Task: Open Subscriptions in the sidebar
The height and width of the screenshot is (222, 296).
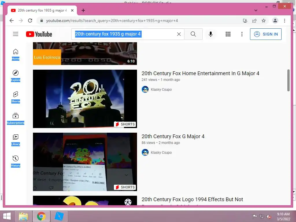Action: (x=16, y=118)
